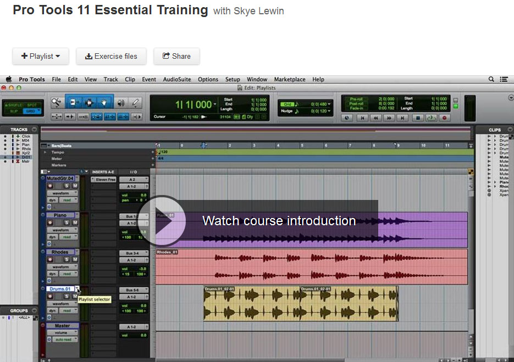
Task: Open the Piano track playlist selector
Action: (x=77, y=215)
